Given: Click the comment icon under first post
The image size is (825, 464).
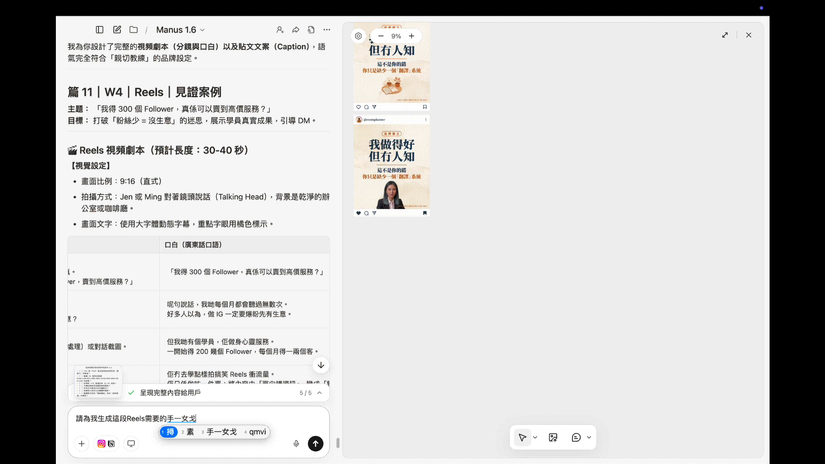Looking at the screenshot, I should coord(367,107).
